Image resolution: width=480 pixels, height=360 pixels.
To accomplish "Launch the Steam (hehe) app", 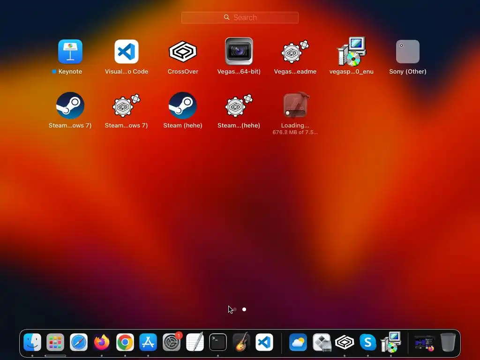I will tap(183, 105).
